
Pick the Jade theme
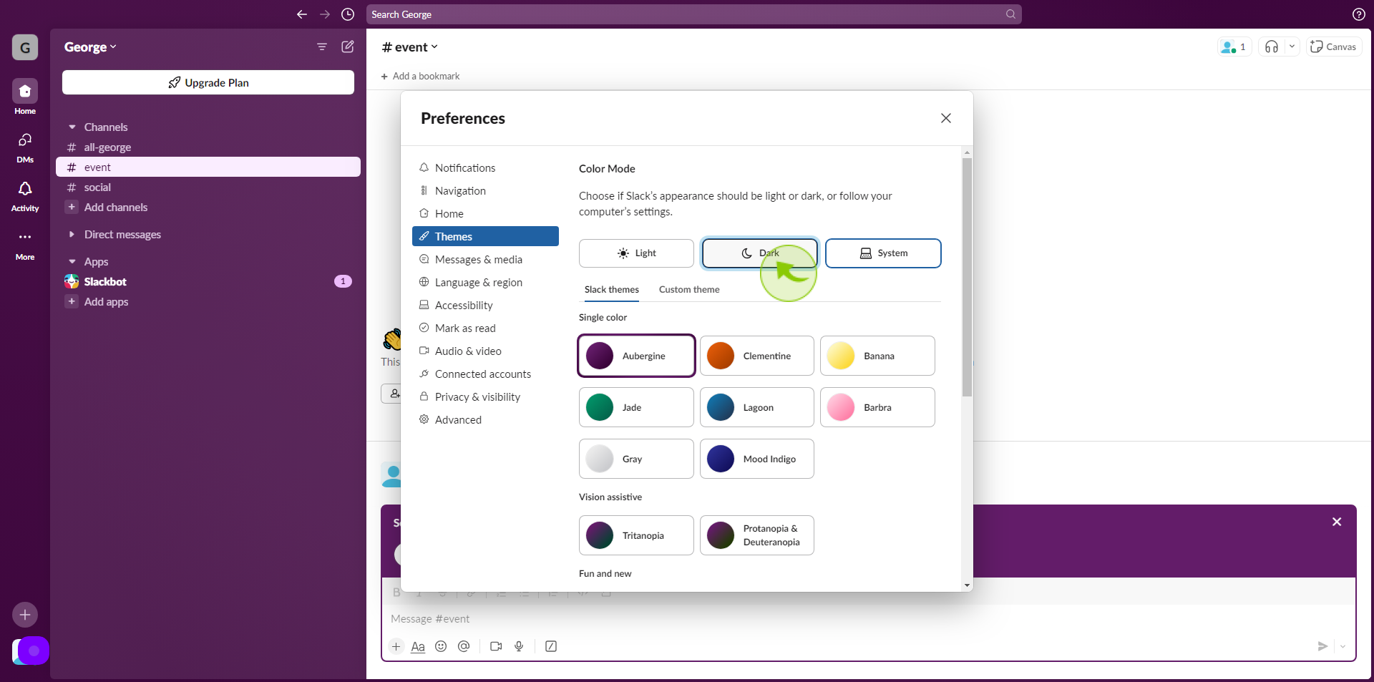[636, 407]
